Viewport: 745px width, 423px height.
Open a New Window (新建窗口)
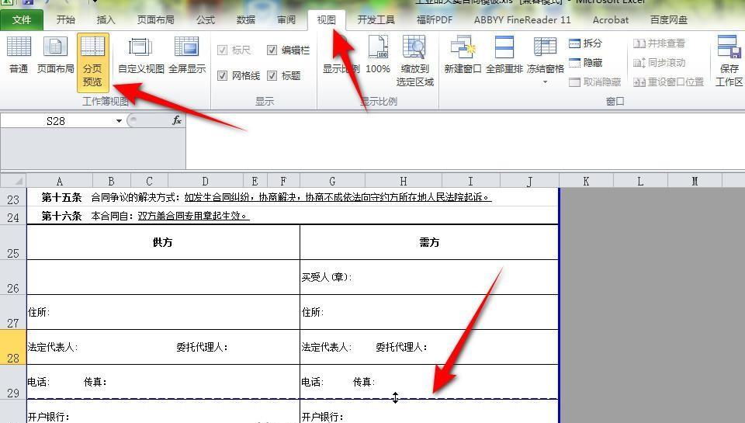463,54
